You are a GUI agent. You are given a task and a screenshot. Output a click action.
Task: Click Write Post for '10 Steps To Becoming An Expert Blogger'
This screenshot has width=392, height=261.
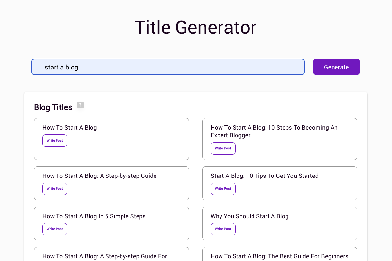click(x=223, y=148)
